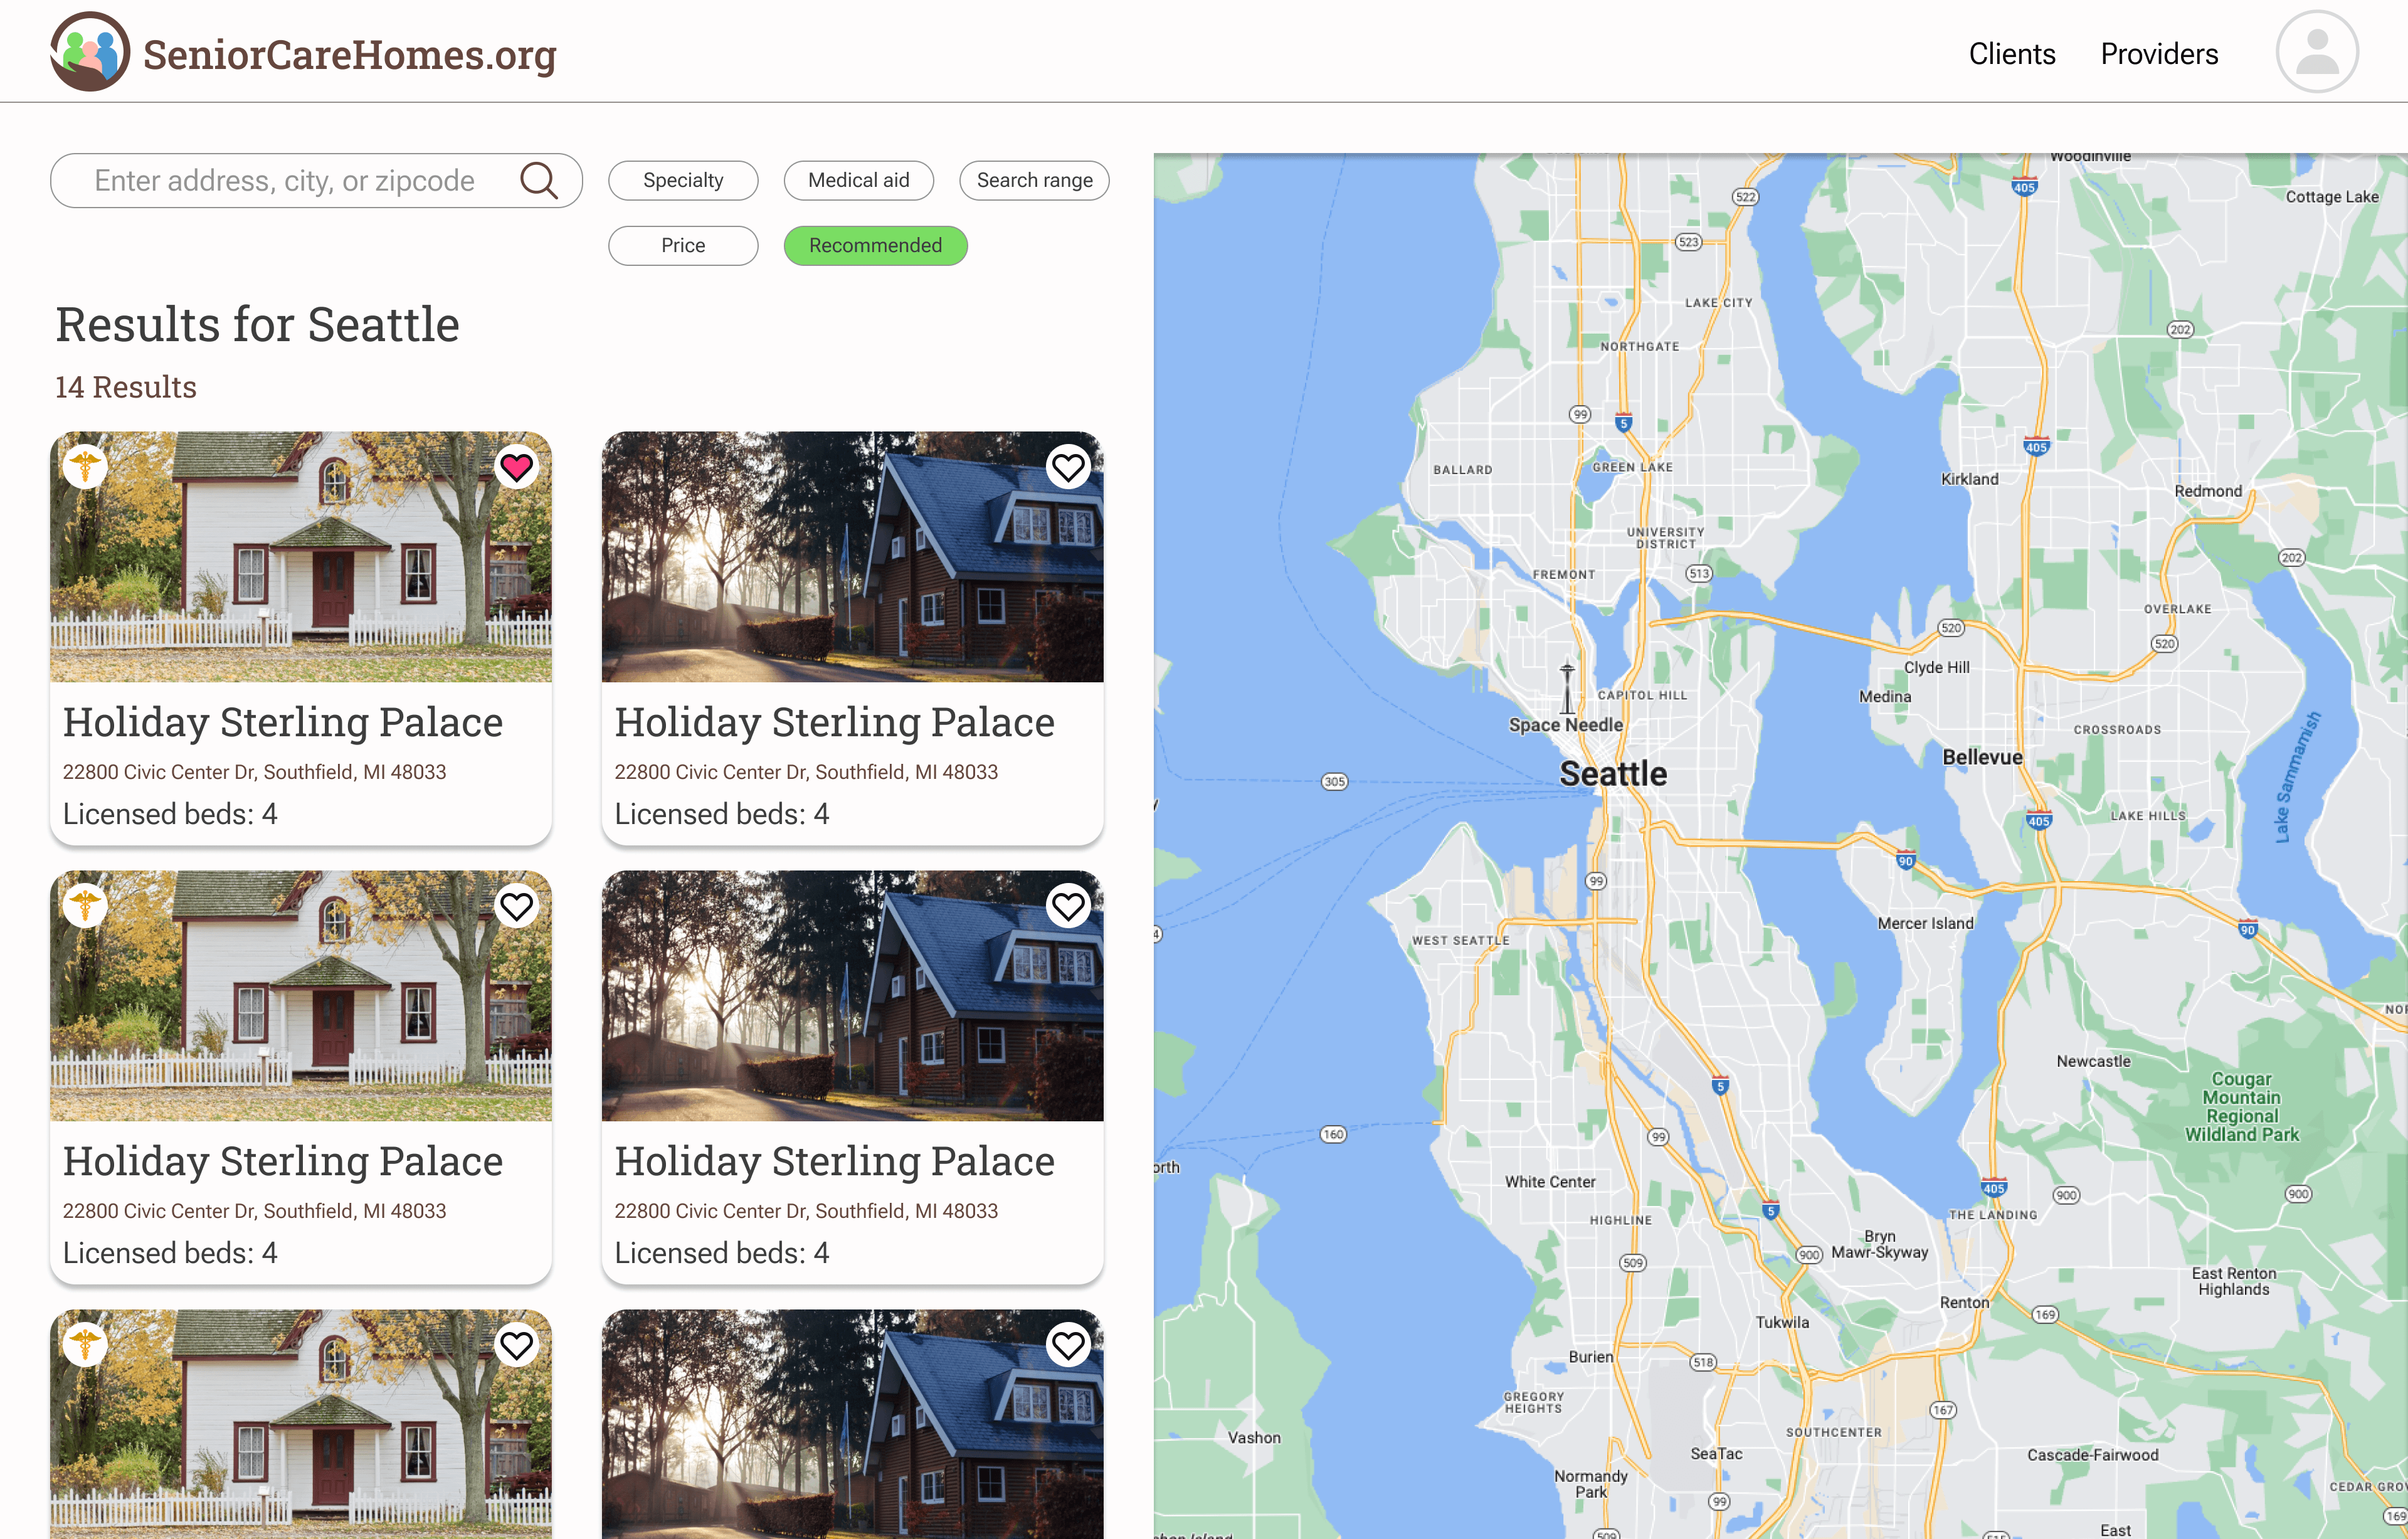Click the search magnifier icon
Screen dimensions: 2408x1539
point(538,181)
